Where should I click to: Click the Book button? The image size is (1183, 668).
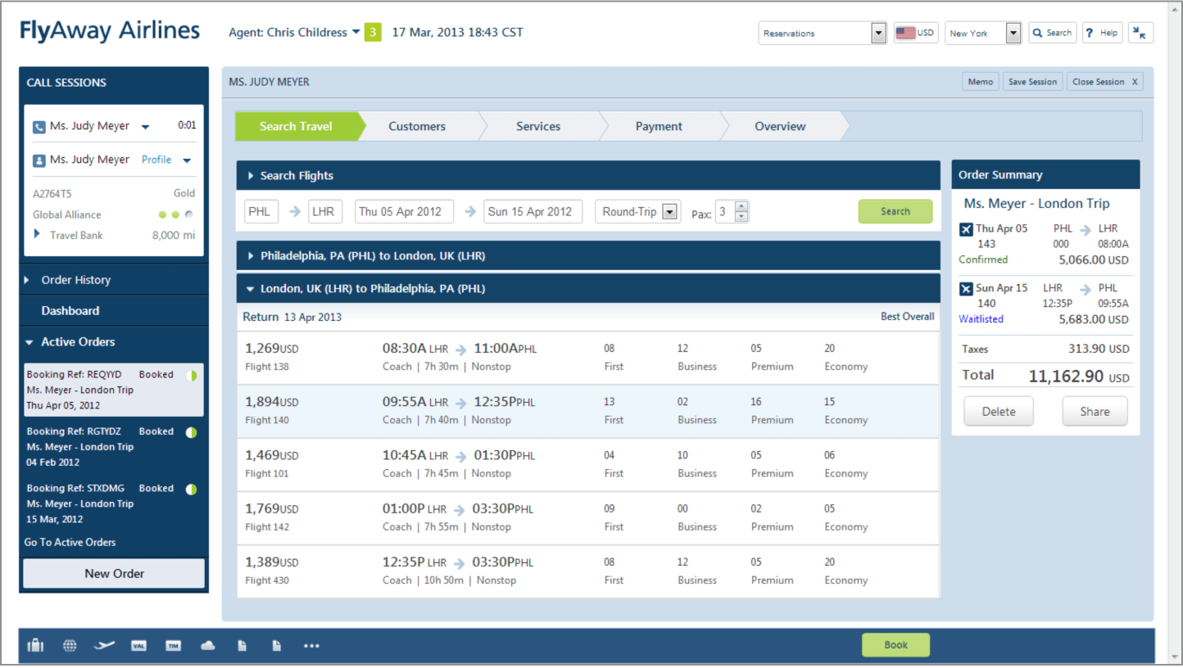point(895,645)
